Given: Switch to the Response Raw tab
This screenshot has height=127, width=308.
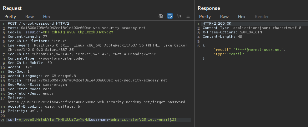Looking at the screenshot, I should 224,17.
